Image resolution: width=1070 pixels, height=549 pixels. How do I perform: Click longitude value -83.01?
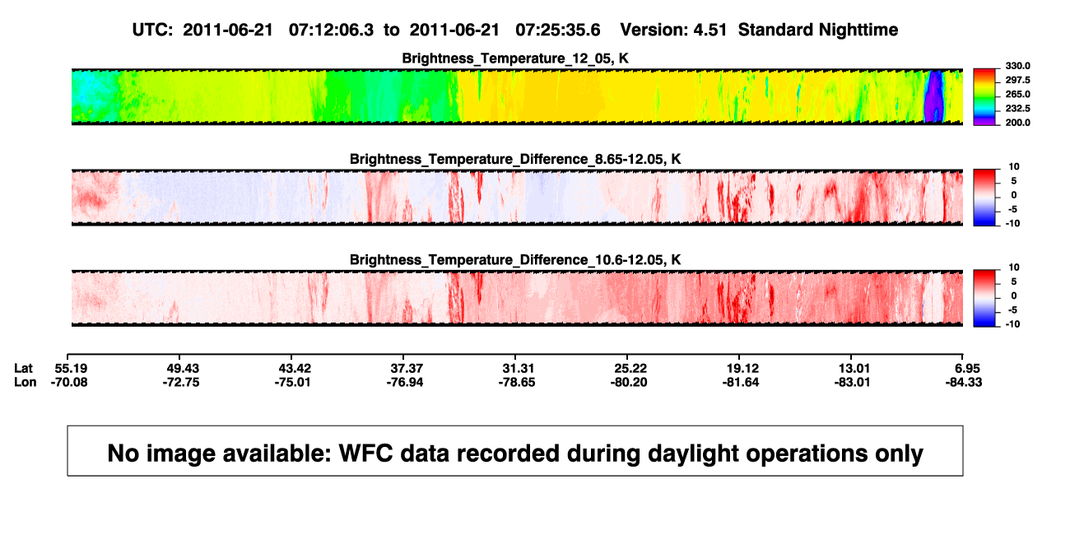[852, 382]
